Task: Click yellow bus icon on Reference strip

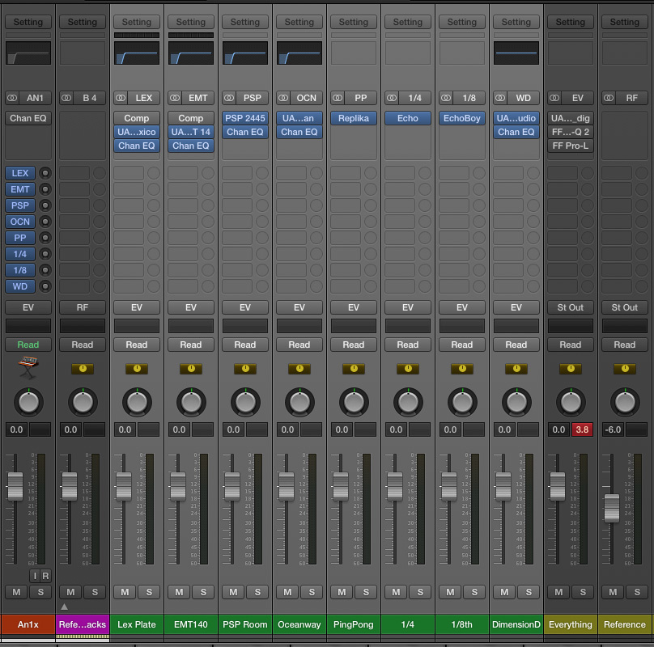Action: (625, 369)
